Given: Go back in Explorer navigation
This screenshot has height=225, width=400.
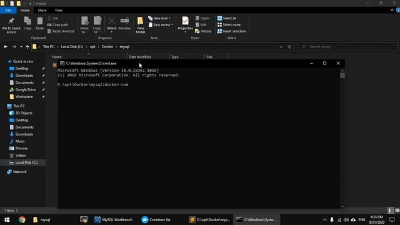Looking at the screenshot, I should pyautogui.click(x=6, y=47).
